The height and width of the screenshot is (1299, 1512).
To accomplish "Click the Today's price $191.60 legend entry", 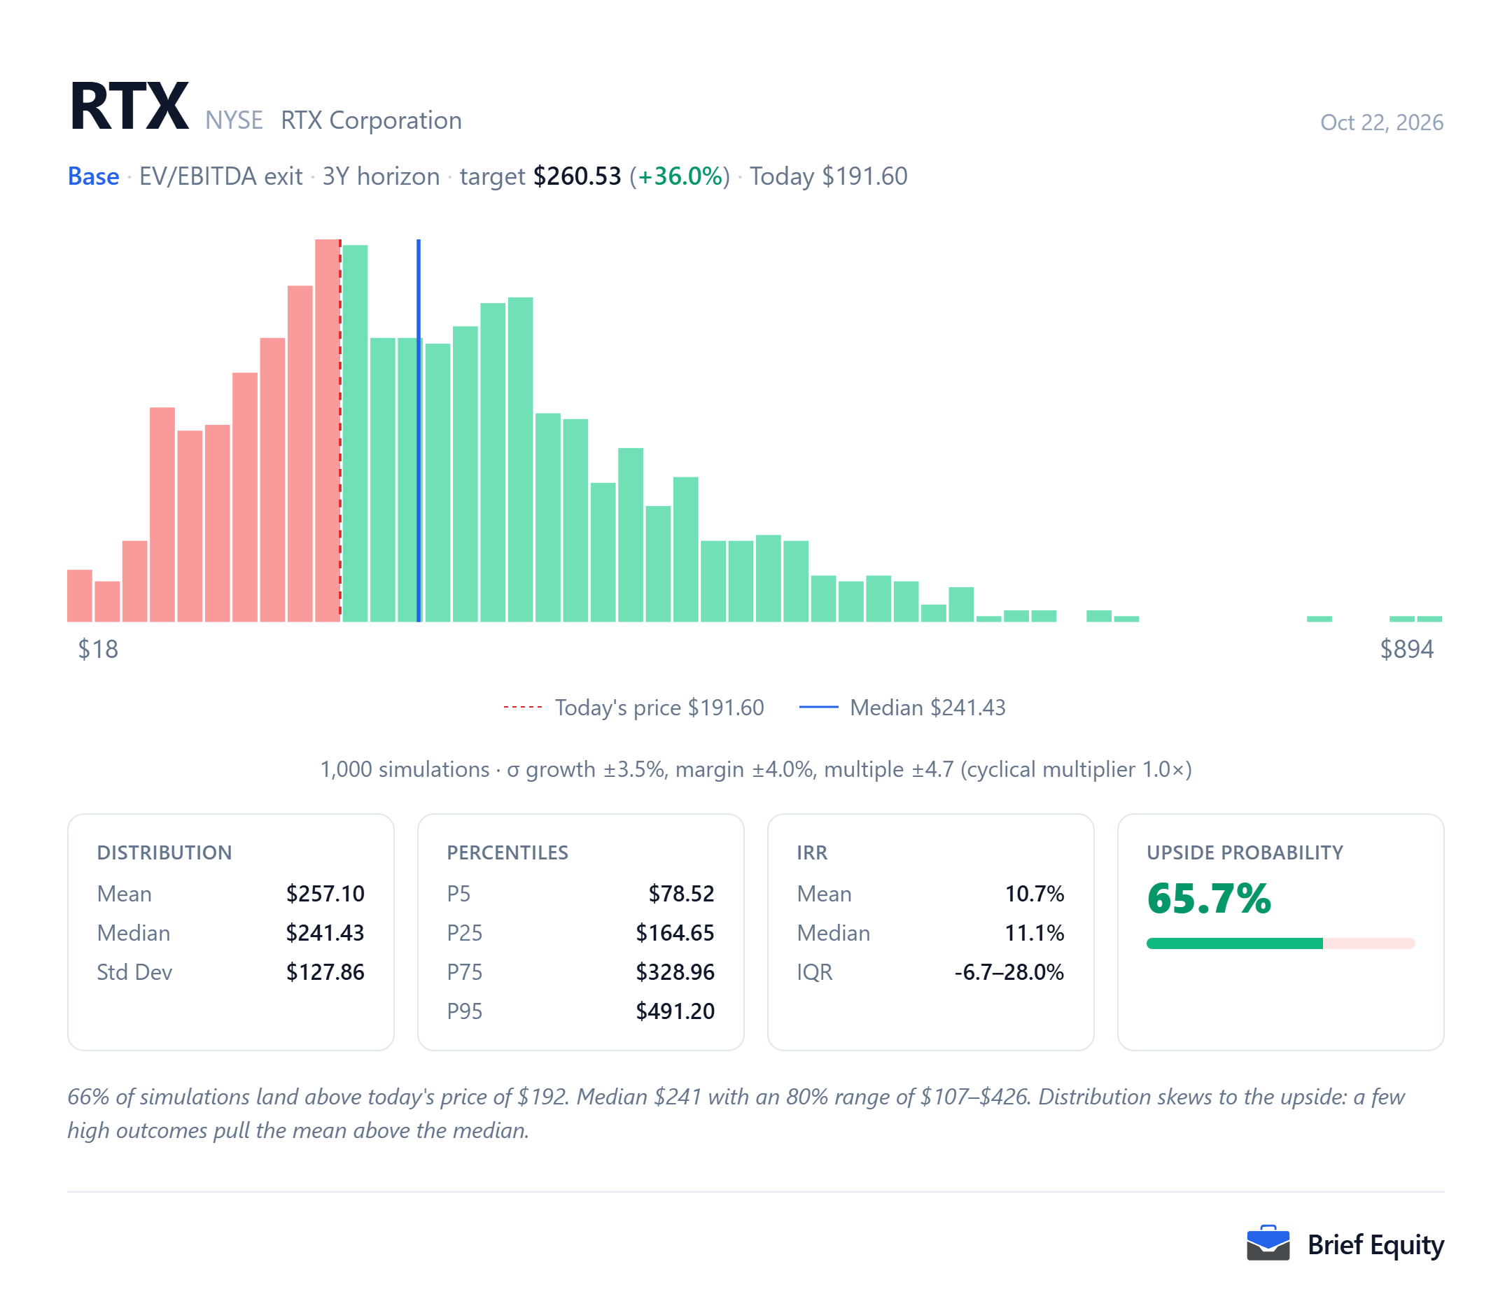I will [633, 707].
